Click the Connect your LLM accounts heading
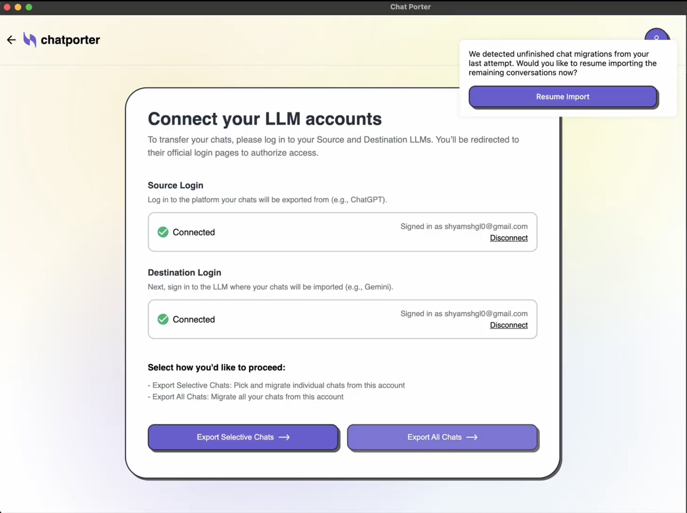This screenshot has height=513, width=687. 264,119
